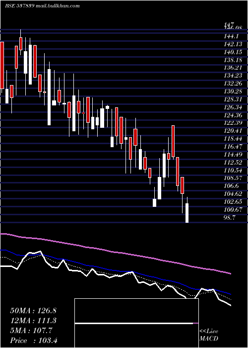Click the 144.1 price axis label
The height and width of the screenshot is (348, 248).
tap(231, 36)
